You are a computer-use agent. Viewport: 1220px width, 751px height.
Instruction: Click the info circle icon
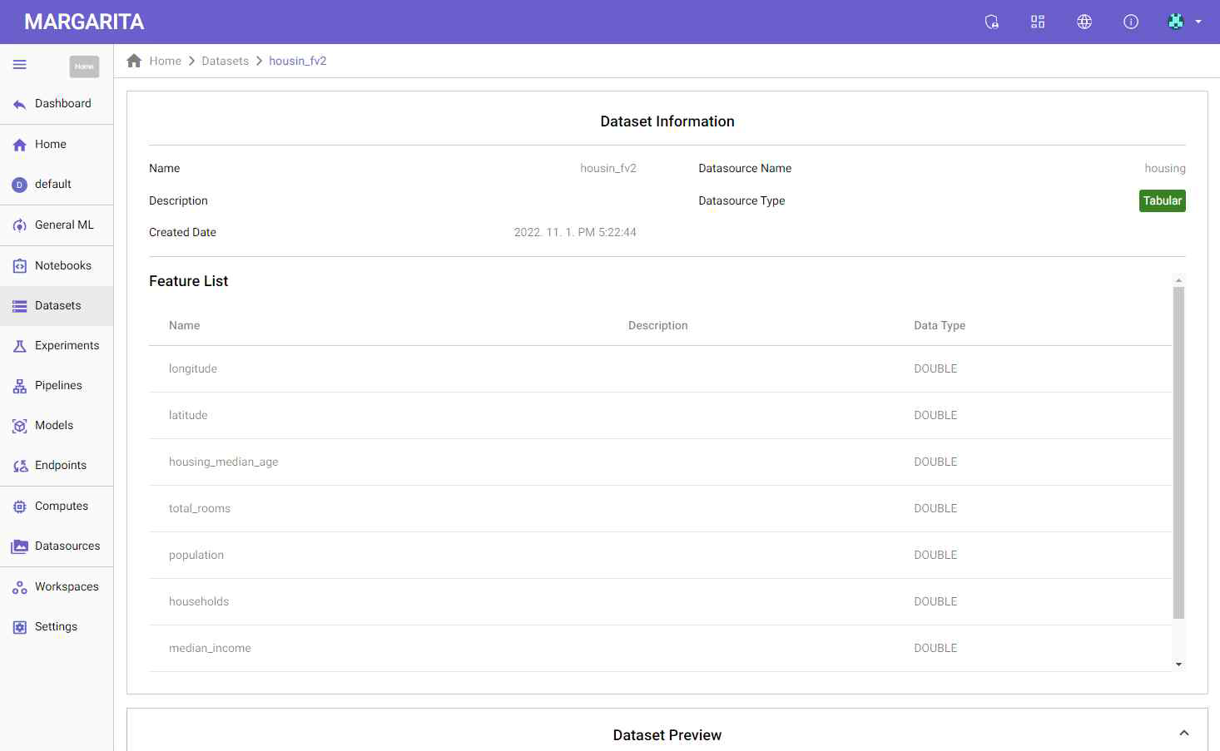tap(1131, 22)
